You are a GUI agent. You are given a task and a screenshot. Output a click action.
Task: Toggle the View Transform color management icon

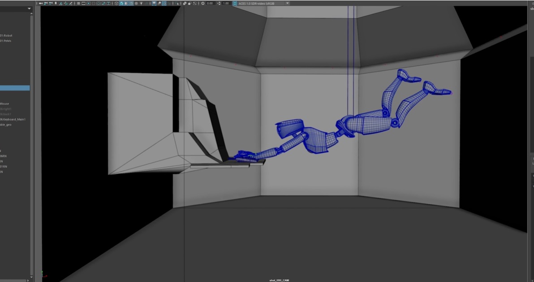tap(235, 4)
